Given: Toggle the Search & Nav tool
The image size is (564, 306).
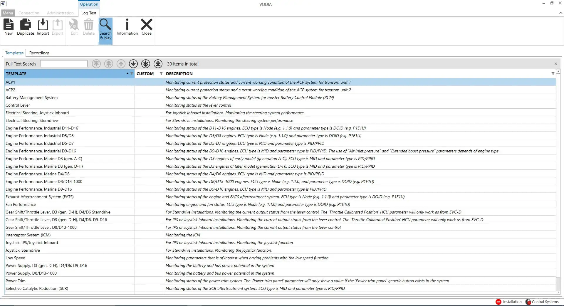Looking at the screenshot, I should point(105,29).
